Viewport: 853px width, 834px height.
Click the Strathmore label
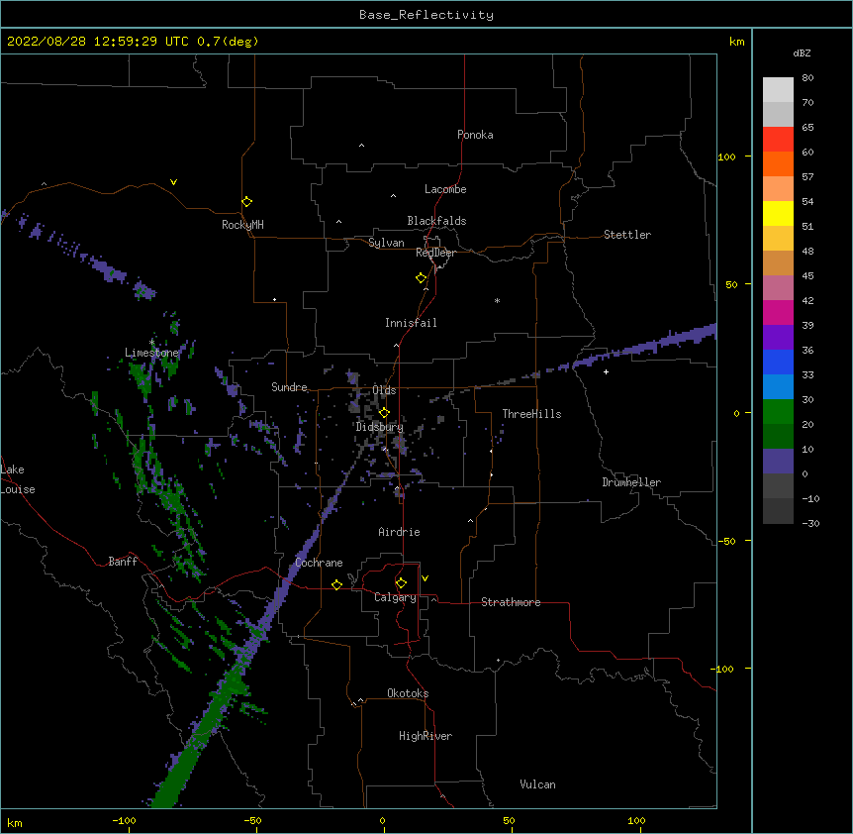511,602
